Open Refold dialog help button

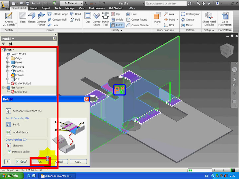[7, 161]
